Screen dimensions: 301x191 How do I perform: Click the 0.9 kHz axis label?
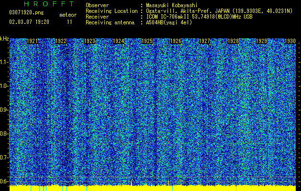(x=4, y=110)
